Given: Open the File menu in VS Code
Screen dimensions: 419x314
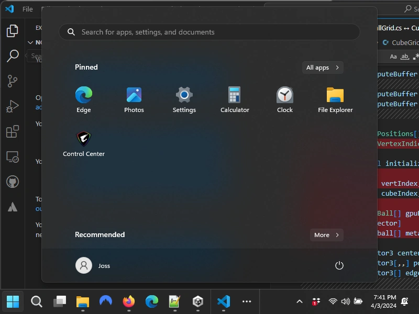Looking at the screenshot, I should (x=28, y=9).
